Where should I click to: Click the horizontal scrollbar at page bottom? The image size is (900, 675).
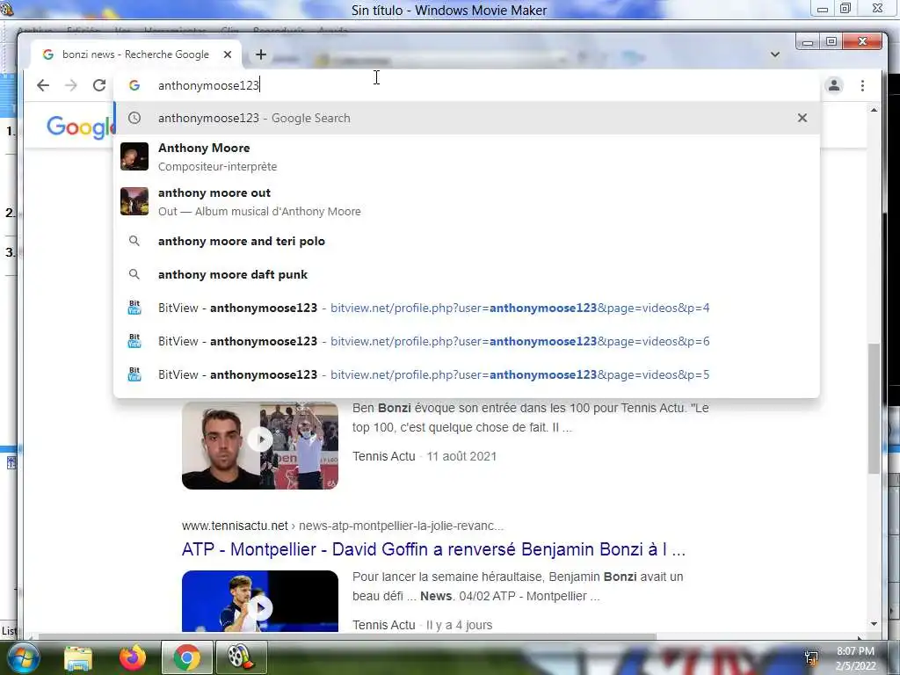(x=347, y=636)
